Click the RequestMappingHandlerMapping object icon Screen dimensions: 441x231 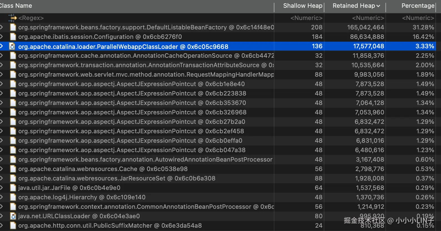[13, 74]
